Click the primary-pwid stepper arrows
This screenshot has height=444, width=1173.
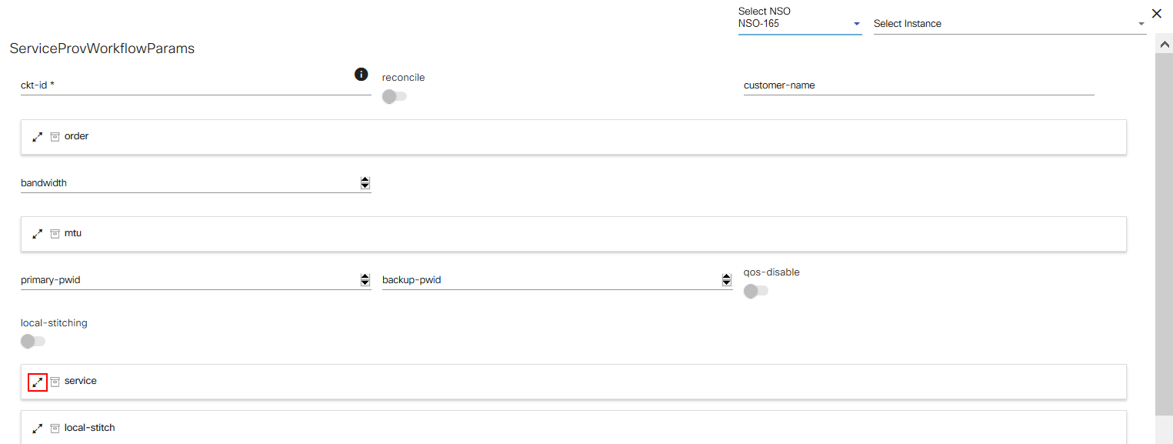point(365,280)
